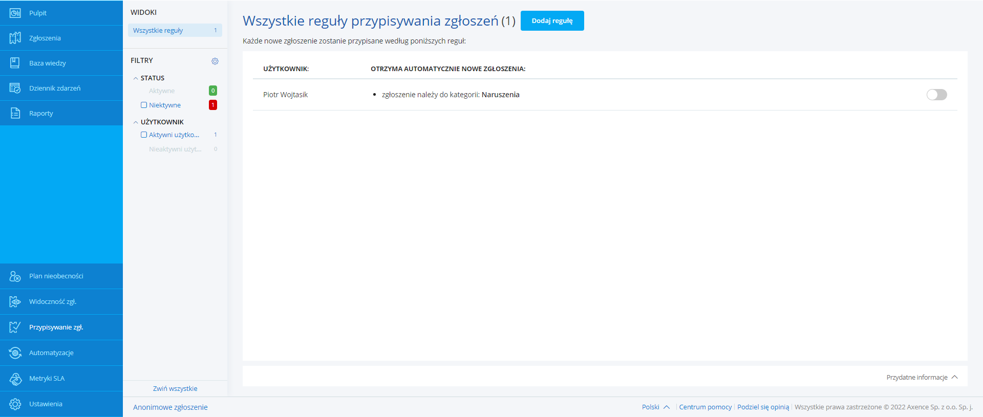Click the Dodaj regułę button
The image size is (983, 417).
552,21
